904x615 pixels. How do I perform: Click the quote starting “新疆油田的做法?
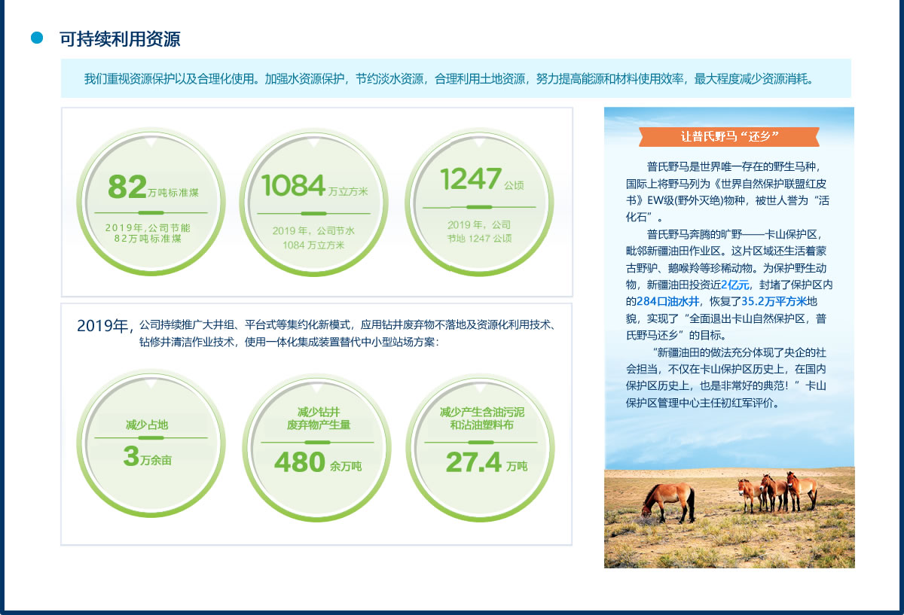[x=728, y=377]
